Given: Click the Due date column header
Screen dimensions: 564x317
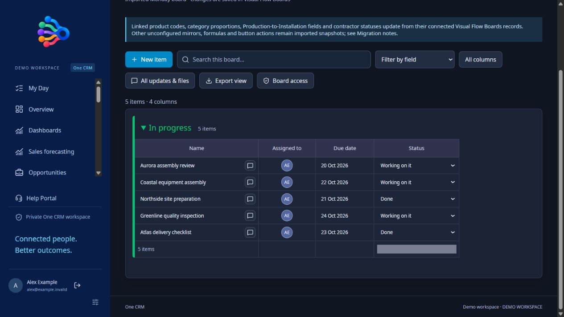Looking at the screenshot, I should pos(345,148).
